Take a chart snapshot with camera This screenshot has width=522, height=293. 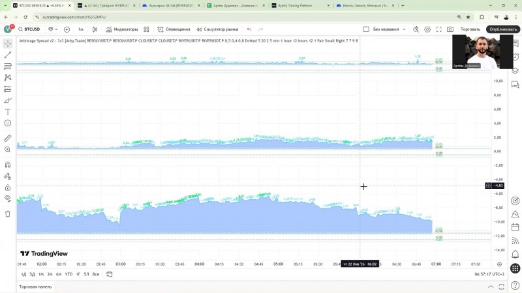click(x=450, y=29)
